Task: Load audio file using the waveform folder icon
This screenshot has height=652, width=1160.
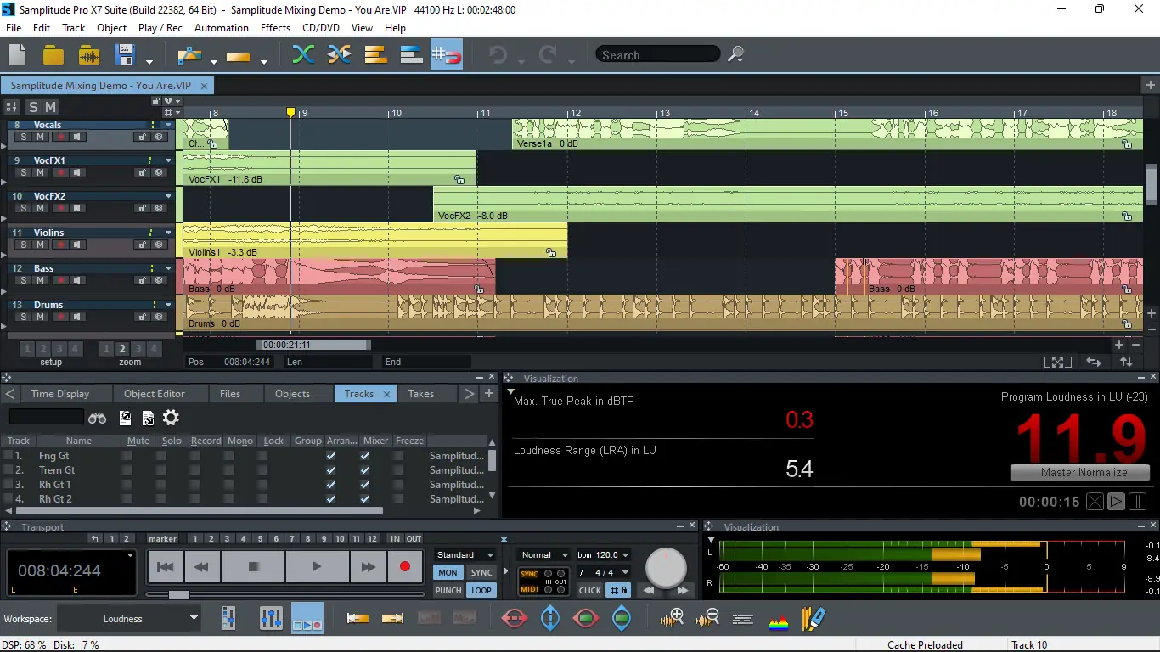Action: (89, 55)
